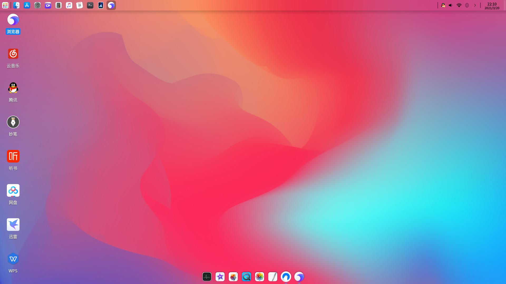506x284 pixels.
Task: Launch Terminal from the top bar
Action: click(x=90, y=5)
